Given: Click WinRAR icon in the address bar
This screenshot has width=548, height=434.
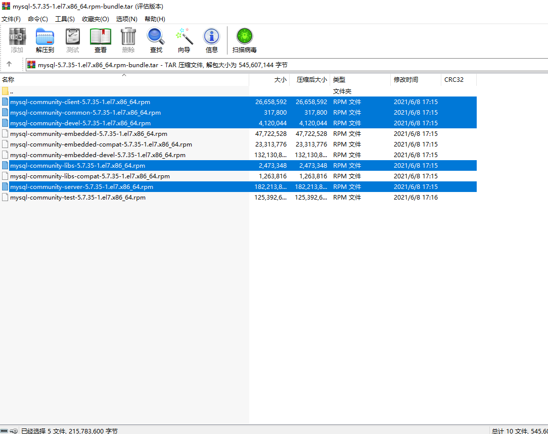Looking at the screenshot, I should click(x=31, y=65).
